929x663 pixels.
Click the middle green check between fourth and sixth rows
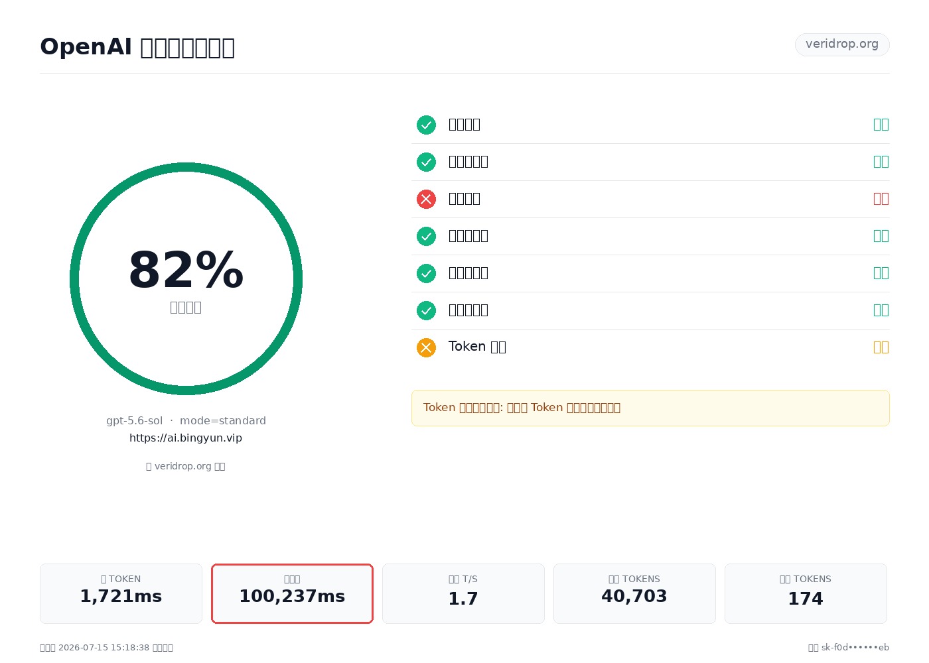pyautogui.click(x=426, y=273)
